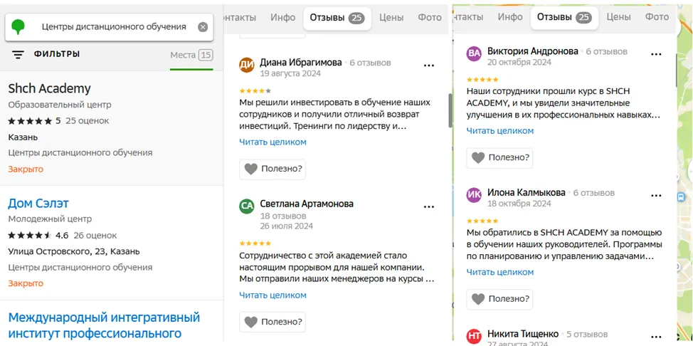Click the reviews list vertical scrollbar
The image size is (693, 346).
click(450, 110)
